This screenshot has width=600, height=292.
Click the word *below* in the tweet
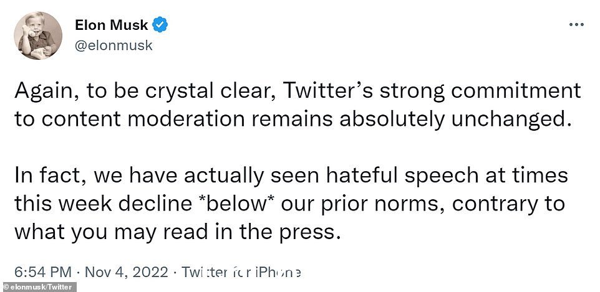click(235, 204)
